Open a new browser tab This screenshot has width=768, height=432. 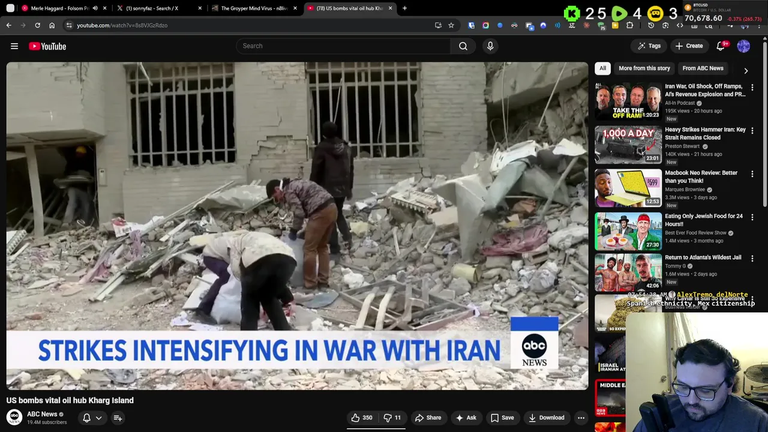[x=404, y=8]
